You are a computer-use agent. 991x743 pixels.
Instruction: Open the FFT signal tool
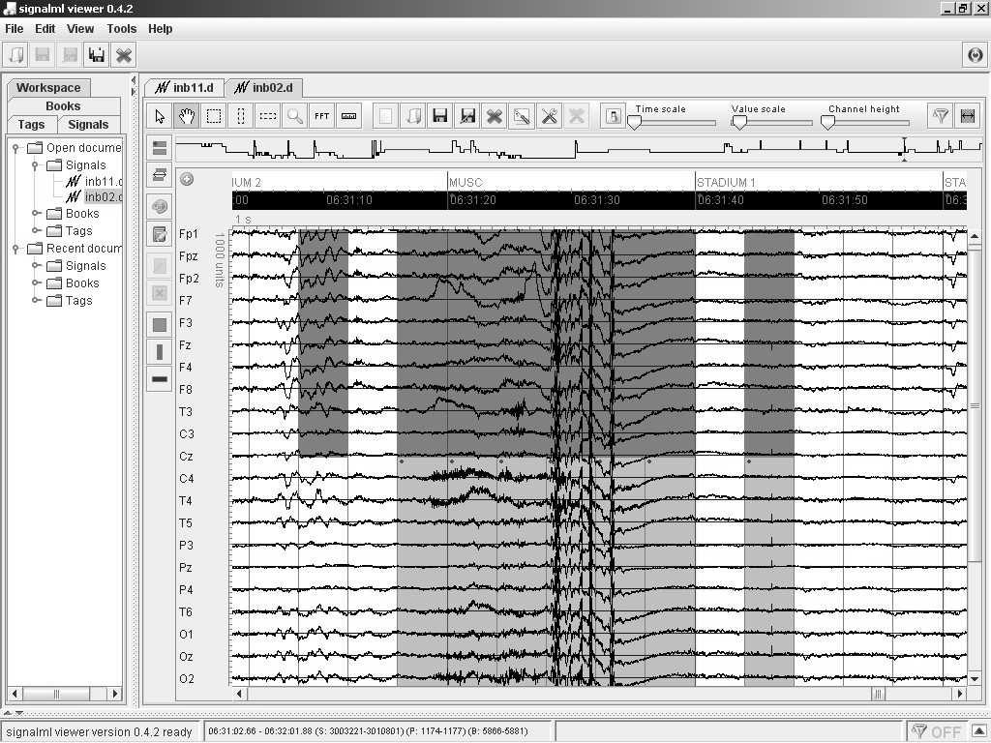[321, 116]
